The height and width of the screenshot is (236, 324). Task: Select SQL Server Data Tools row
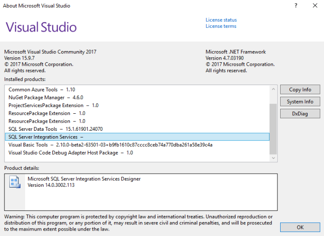pos(137,129)
